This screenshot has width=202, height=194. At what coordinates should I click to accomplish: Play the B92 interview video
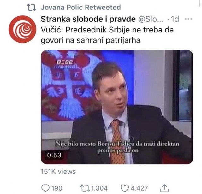pyautogui.click(x=117, y=107)
